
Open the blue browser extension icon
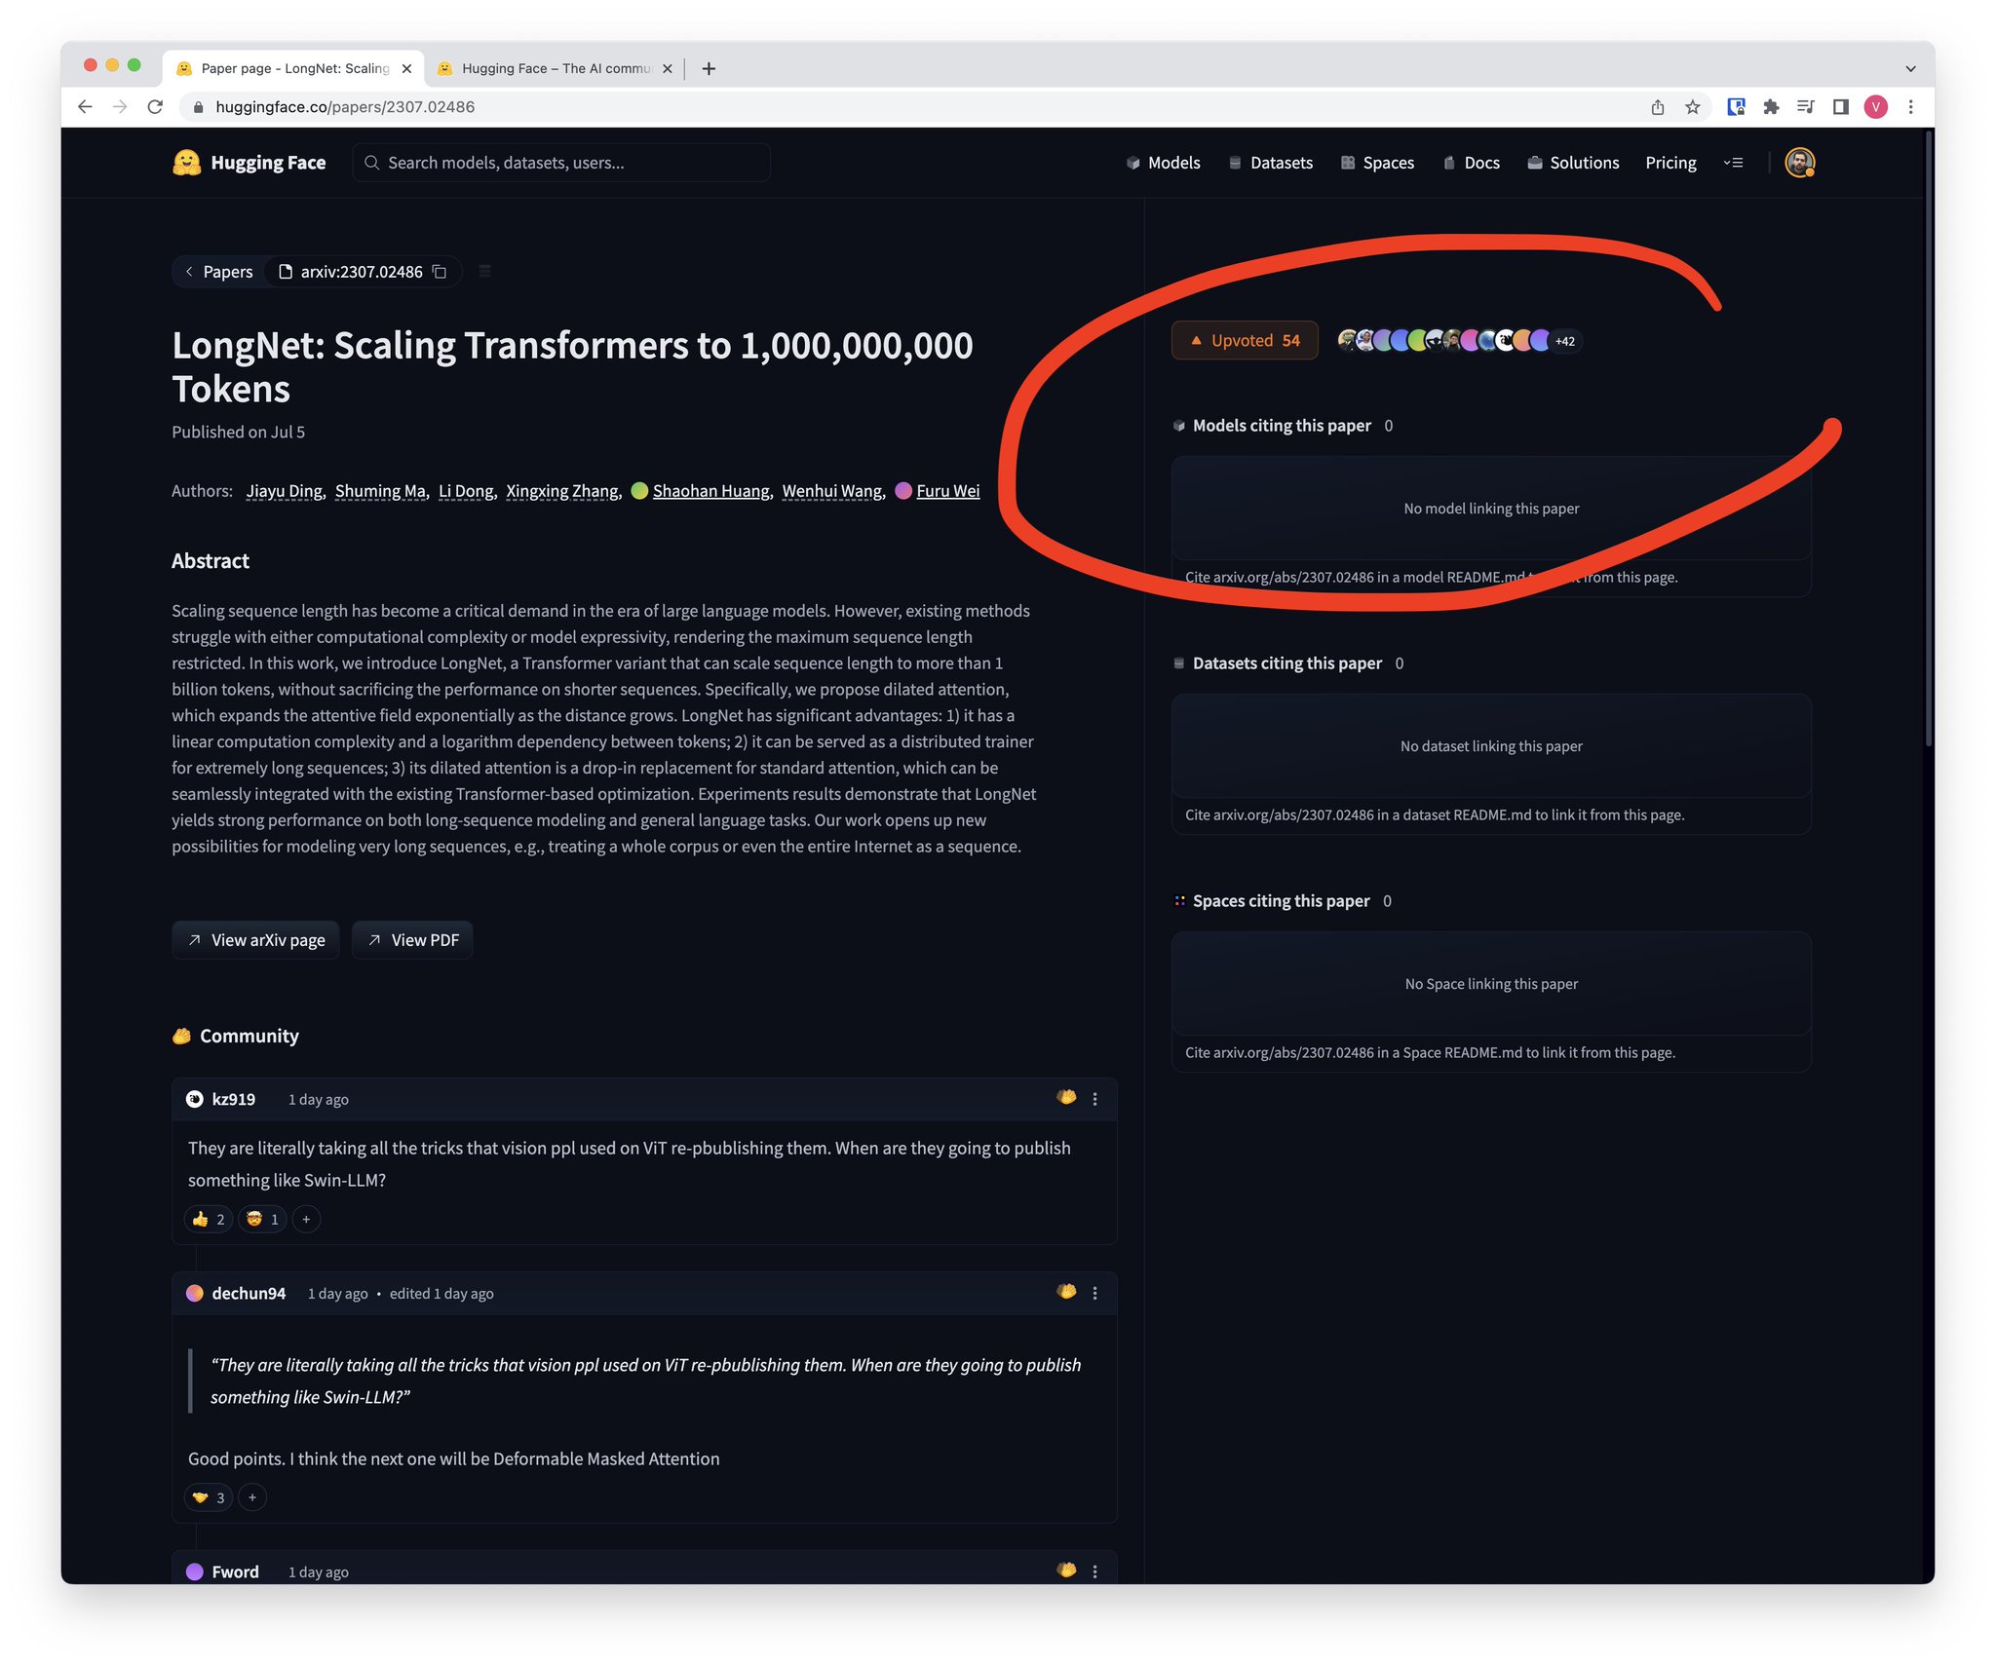(1736, 107)
